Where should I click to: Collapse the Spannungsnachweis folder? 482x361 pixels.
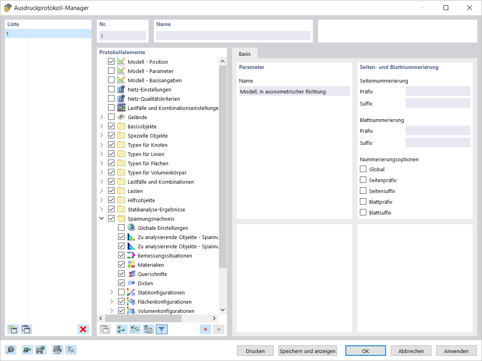click(x=102, y=219)
